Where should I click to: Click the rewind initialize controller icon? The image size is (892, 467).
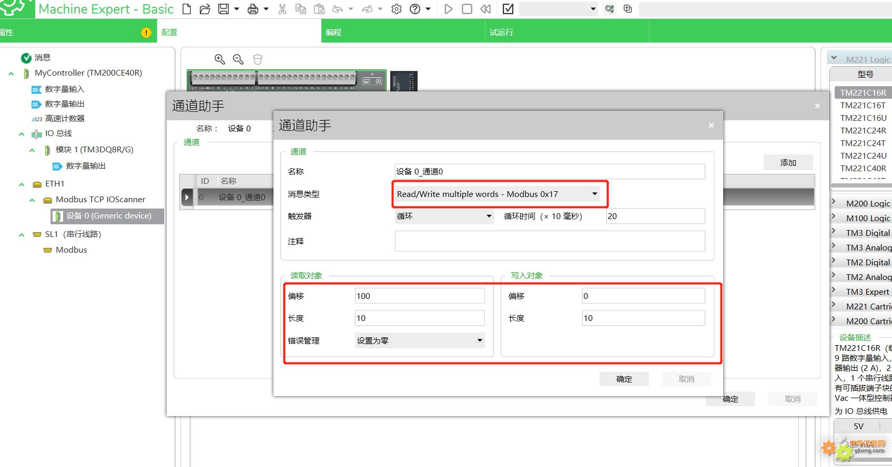tap(486, 9)
